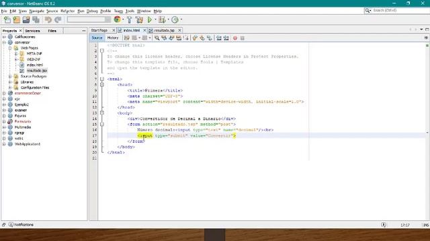Click the Clean and Build Project icon
The height and width of the screenshot is (241, 430).
tap(139, 19)
